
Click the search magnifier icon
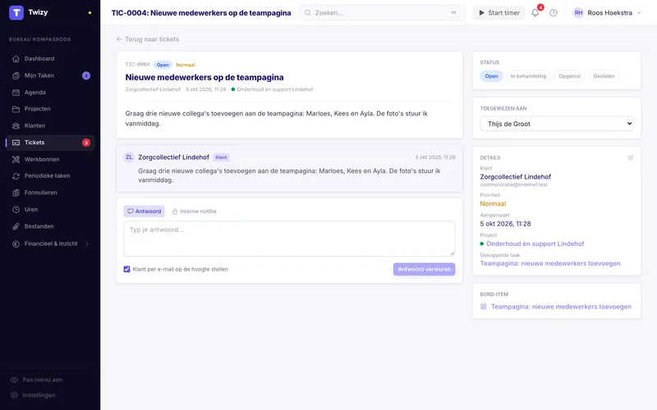click(x=307, y=12)
